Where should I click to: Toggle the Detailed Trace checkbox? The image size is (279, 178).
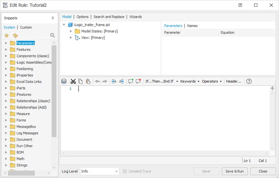coord(125,171)
